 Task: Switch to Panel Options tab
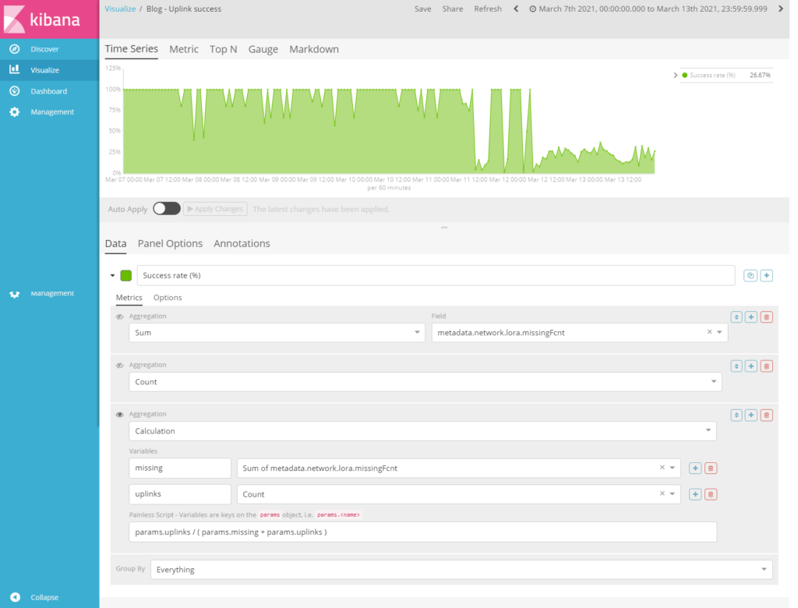170,243
